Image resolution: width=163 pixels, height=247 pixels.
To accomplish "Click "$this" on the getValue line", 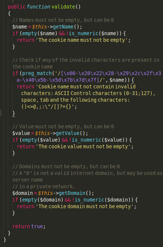I will pos(42,133).
